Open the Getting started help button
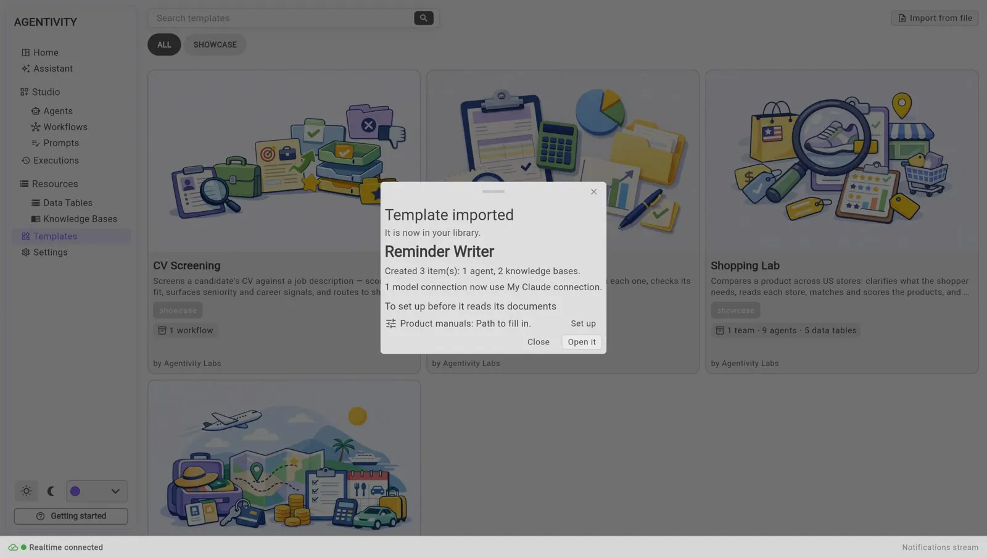Viewport: 987px width, 558px height. tap(71, 516)
